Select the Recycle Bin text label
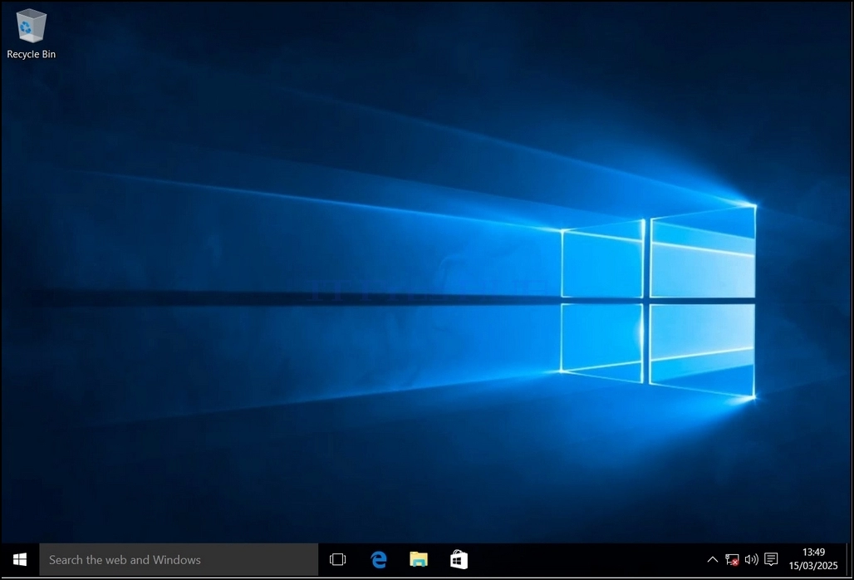 point(31,54)
